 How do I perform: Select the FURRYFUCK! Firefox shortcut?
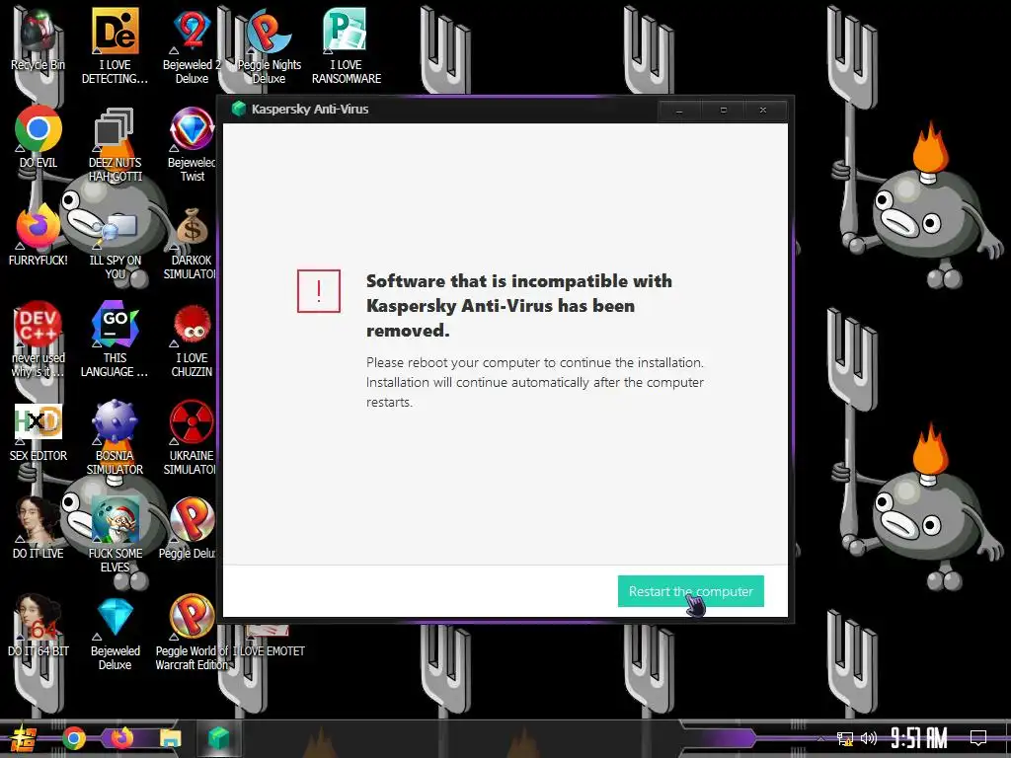[39, 235]
